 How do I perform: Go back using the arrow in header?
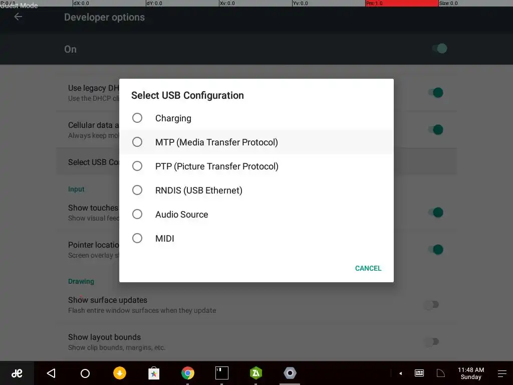[19, 17]
